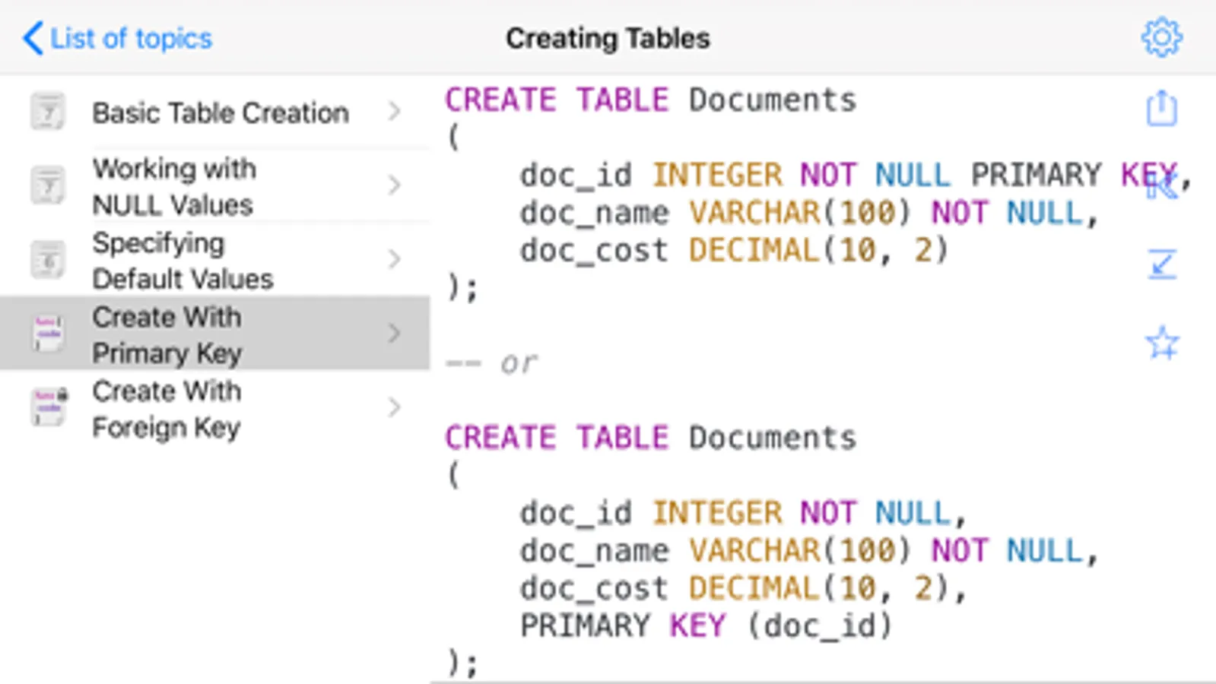The image size is (1216, 684).
Task: Expand Working with NULL Values chevron
Action: (394, 185)
